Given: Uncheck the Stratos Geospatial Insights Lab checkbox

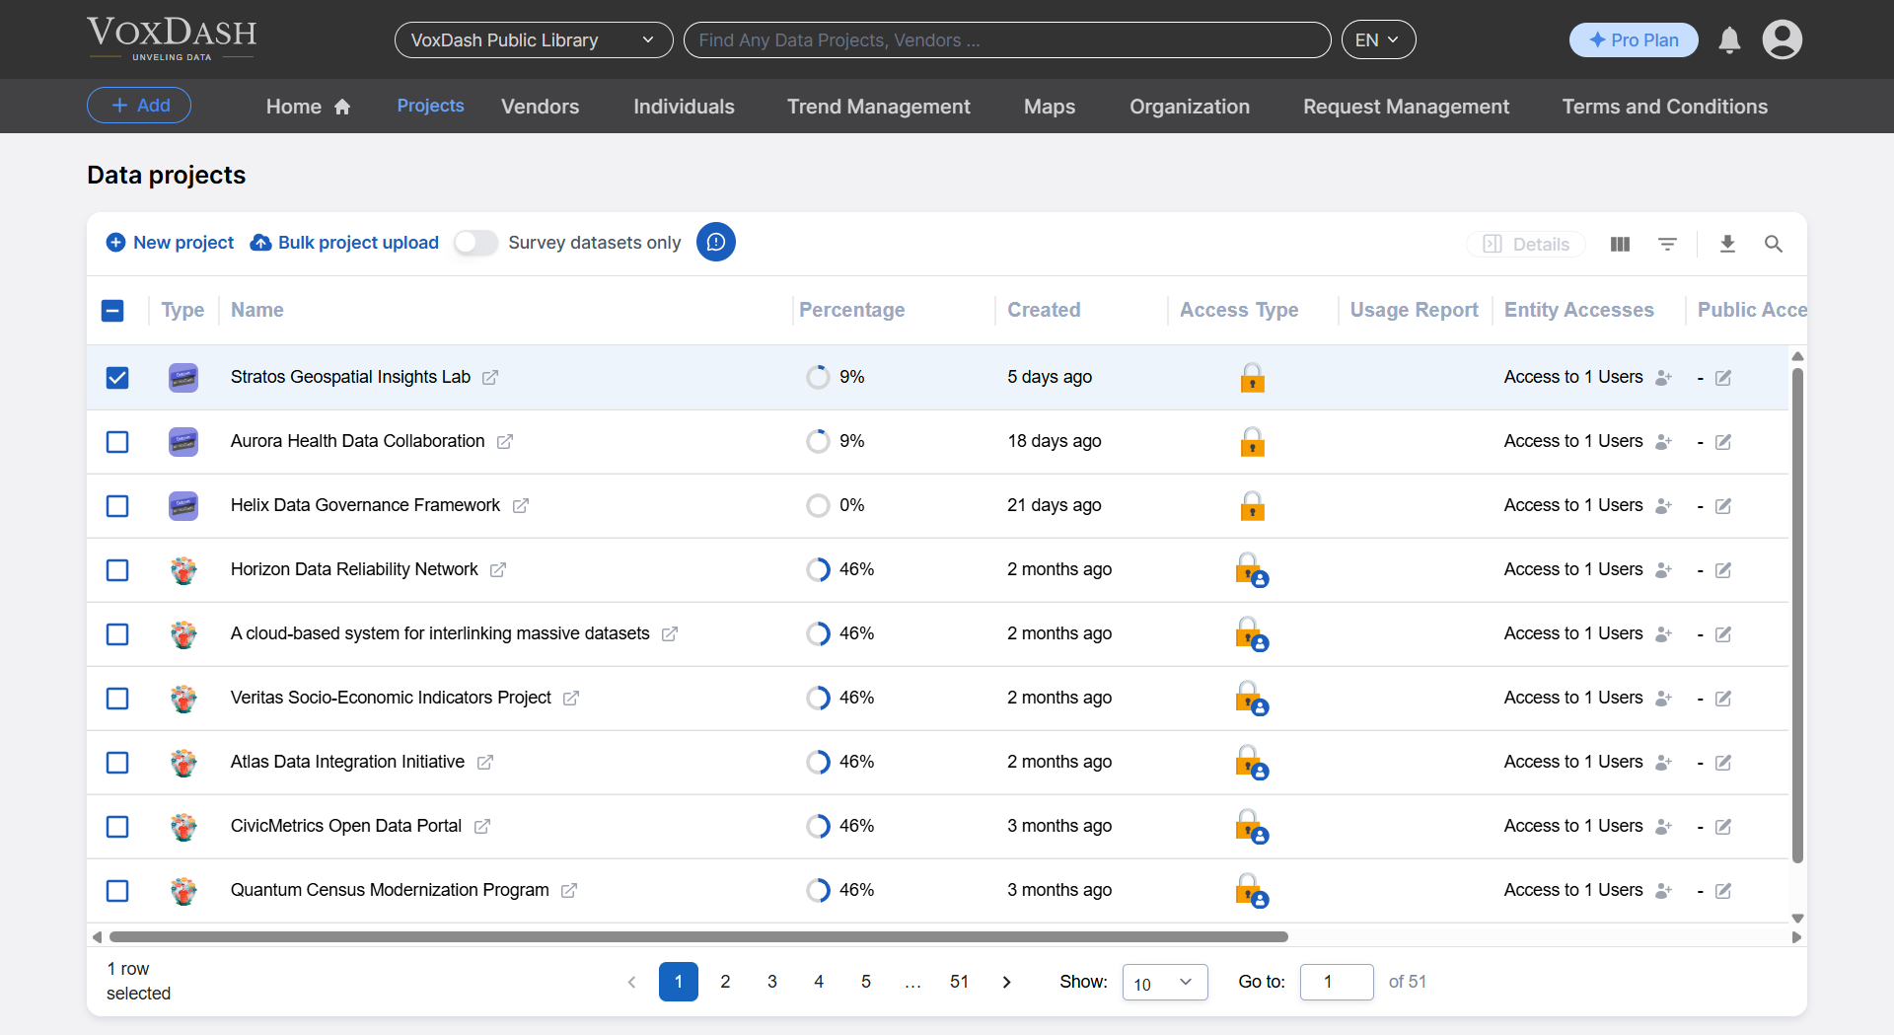Looking at the screenshot, I should [117, 378].
